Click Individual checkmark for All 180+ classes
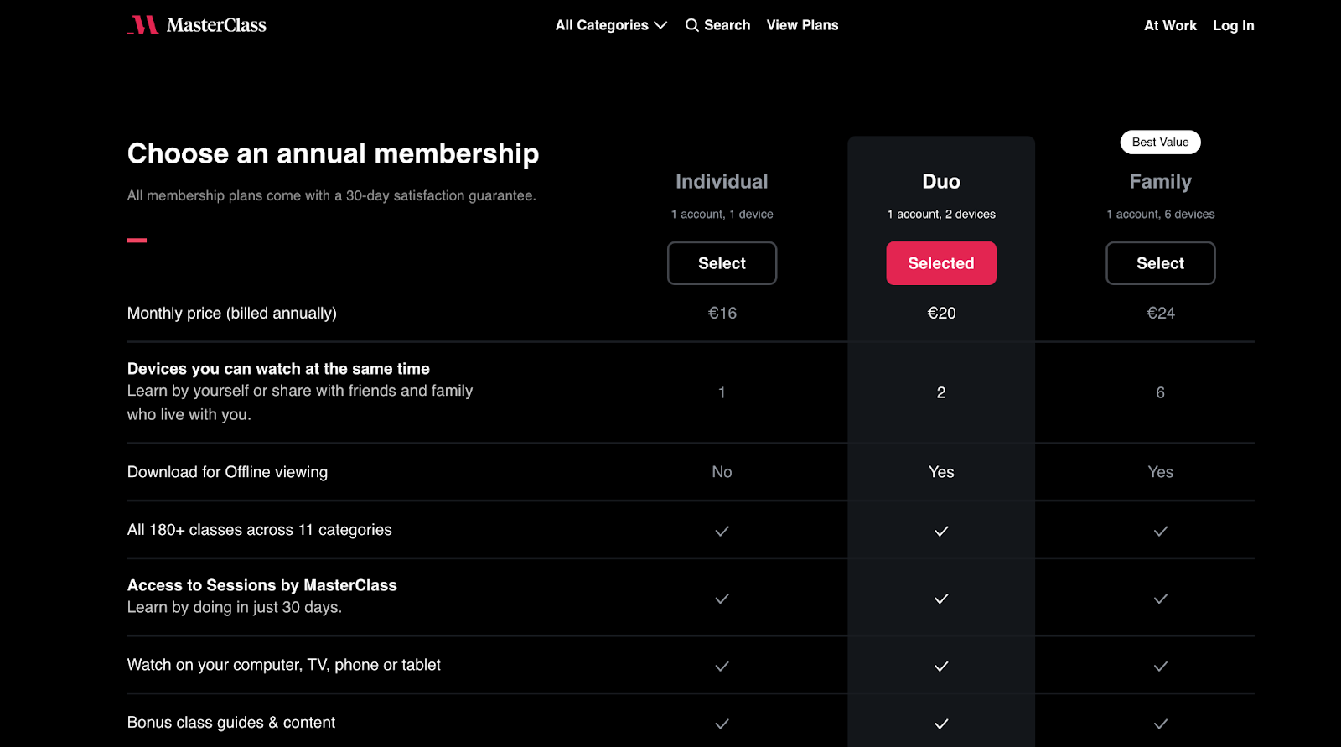 (722, 531)
